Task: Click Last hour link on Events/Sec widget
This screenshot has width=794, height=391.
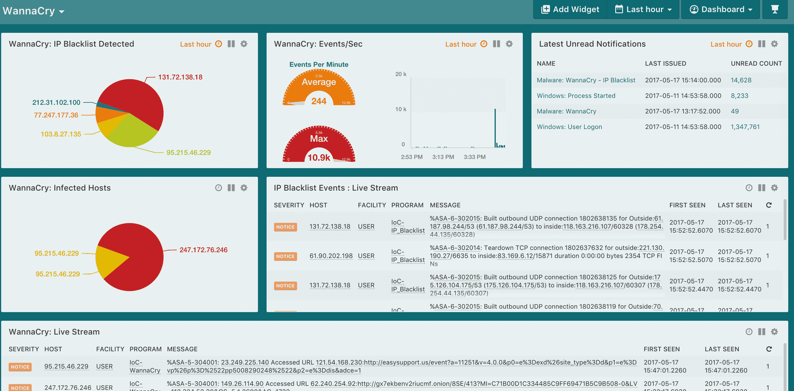Action: tap(461, 44)
